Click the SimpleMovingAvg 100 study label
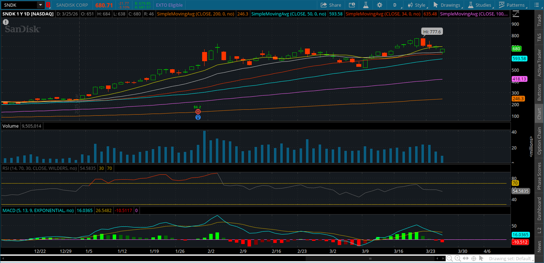 tap(474, 14)
